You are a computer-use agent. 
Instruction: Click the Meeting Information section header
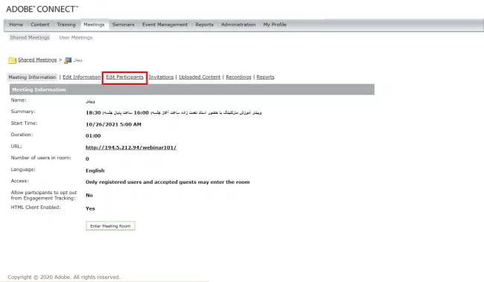click(x=192, y=89)
